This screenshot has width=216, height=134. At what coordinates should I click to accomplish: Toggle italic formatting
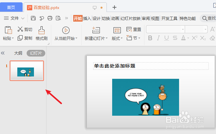158,38
